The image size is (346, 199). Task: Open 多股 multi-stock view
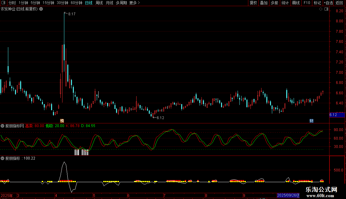pyautogui.click(x=275, y=3)
